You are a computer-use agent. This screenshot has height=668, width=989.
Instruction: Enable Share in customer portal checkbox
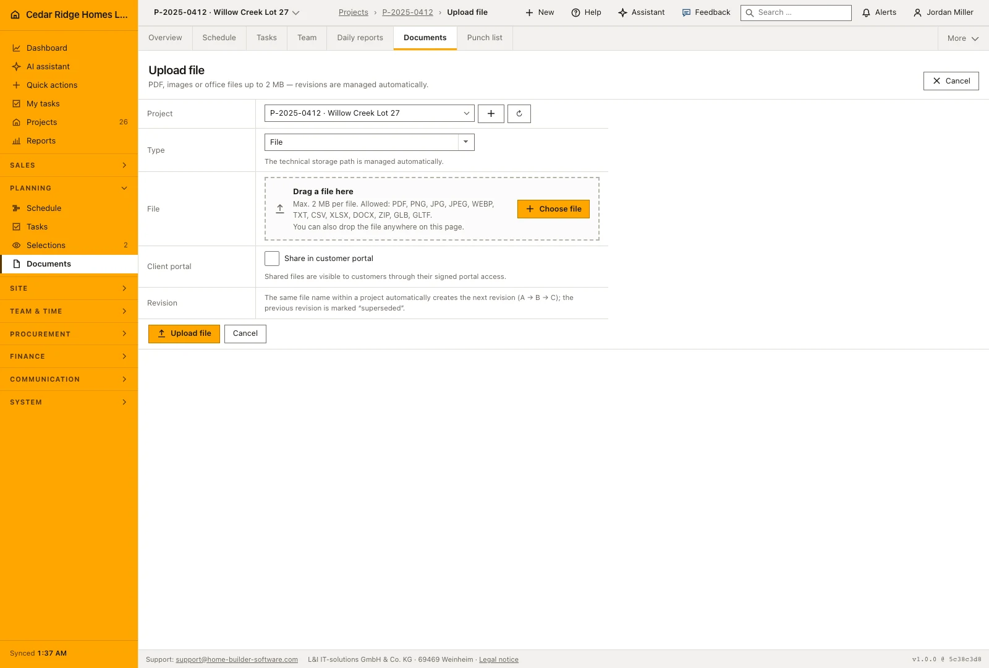[272, 259]
